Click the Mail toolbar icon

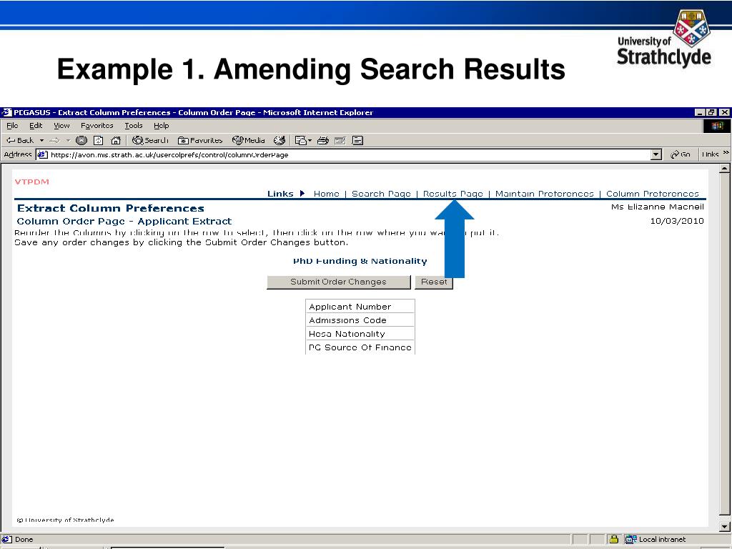pos(303,140)
